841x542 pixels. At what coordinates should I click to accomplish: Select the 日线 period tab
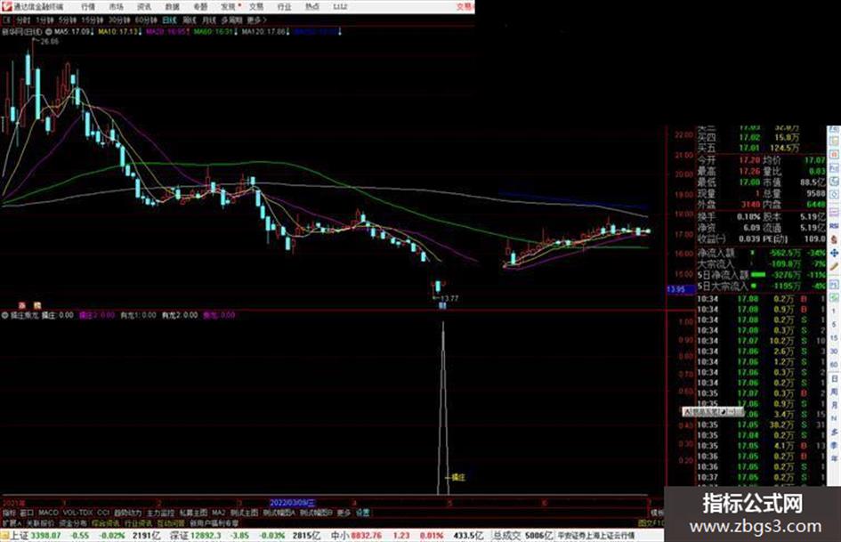[169, 20]
